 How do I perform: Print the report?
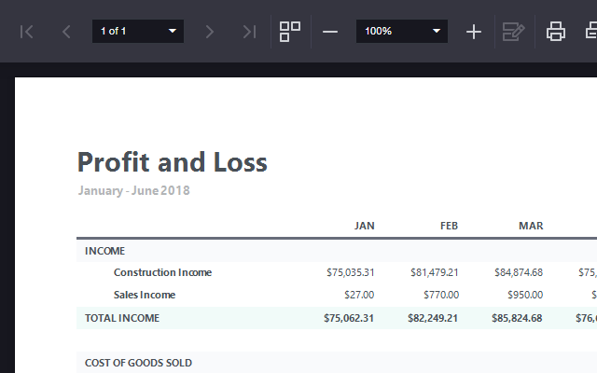(556, 32)
